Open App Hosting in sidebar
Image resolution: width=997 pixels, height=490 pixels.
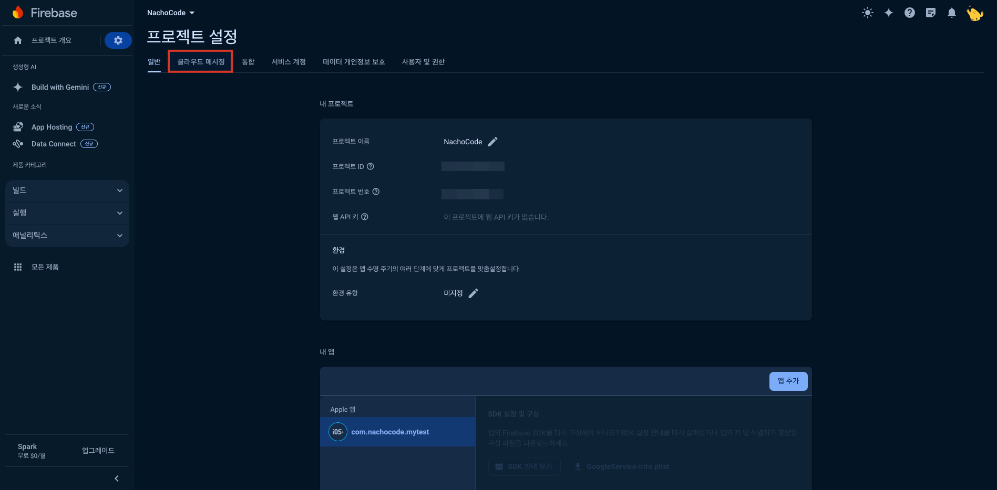[52, 127]
